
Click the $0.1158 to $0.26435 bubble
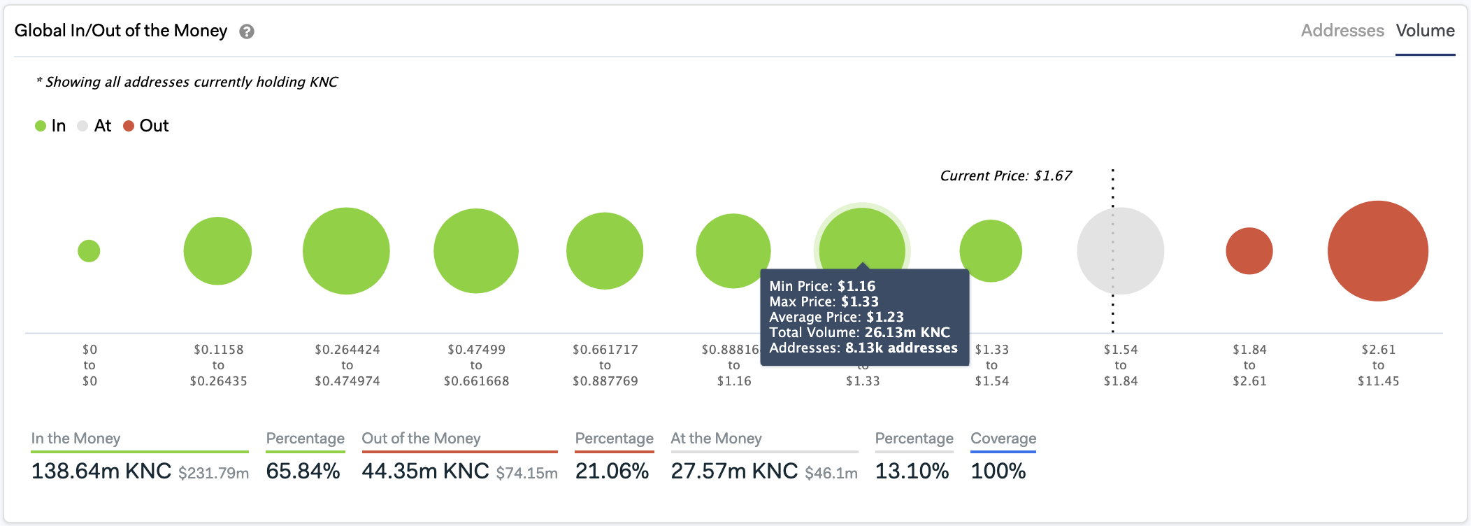217,251
